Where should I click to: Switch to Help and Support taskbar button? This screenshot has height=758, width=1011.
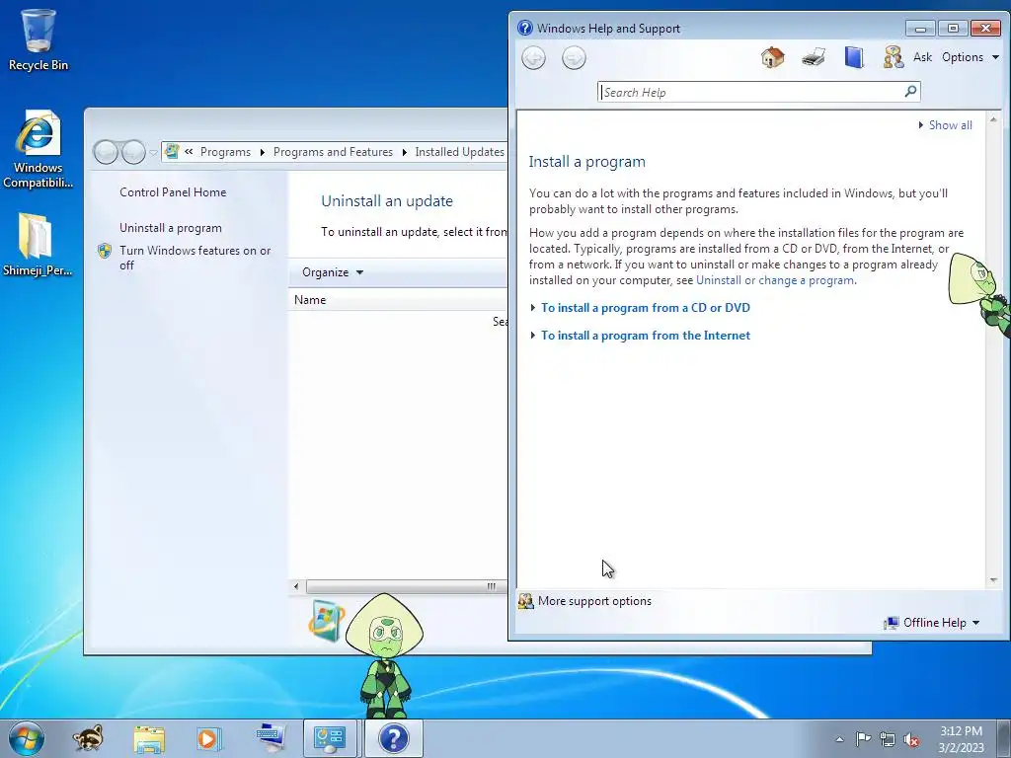393,738
